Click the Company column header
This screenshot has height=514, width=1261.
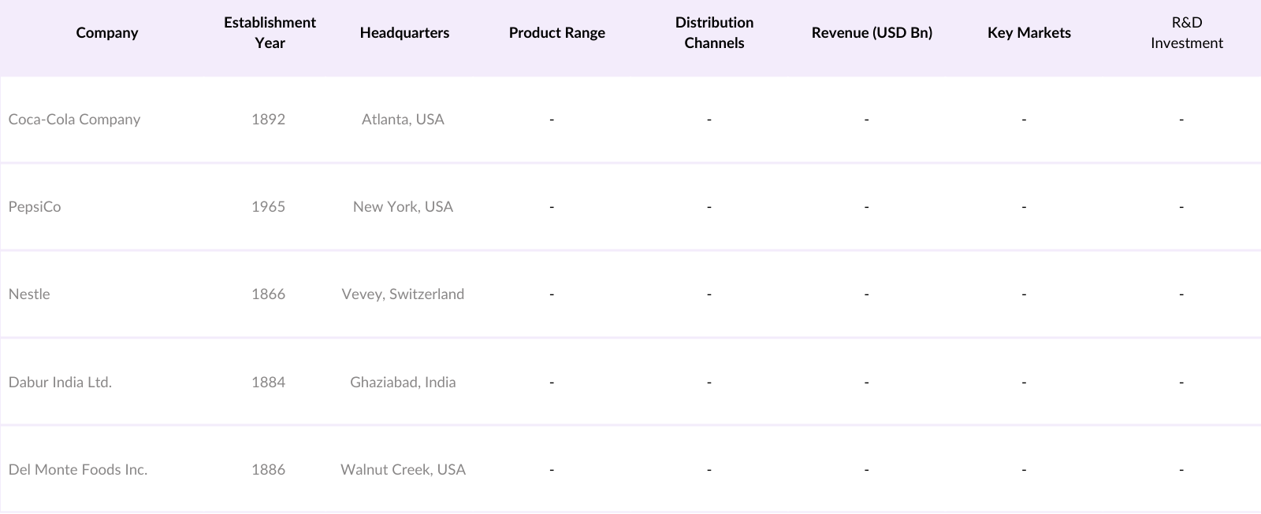click(107, 33)
